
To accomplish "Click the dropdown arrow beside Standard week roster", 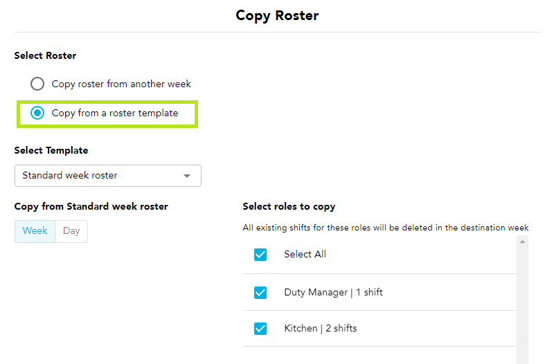I will click(187, 176).
